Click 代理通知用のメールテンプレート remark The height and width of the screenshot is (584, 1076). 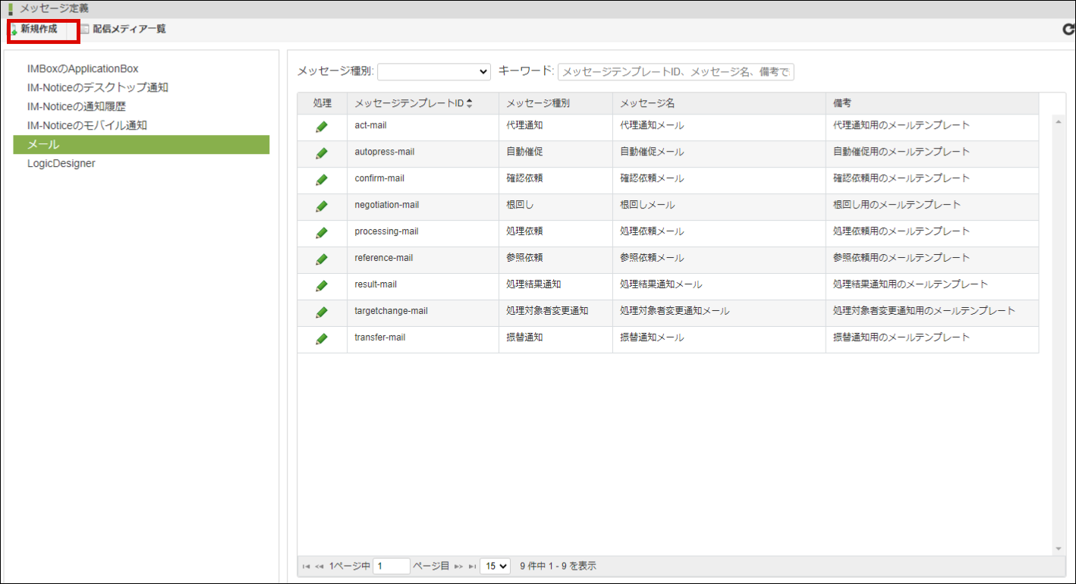[901, 125]
